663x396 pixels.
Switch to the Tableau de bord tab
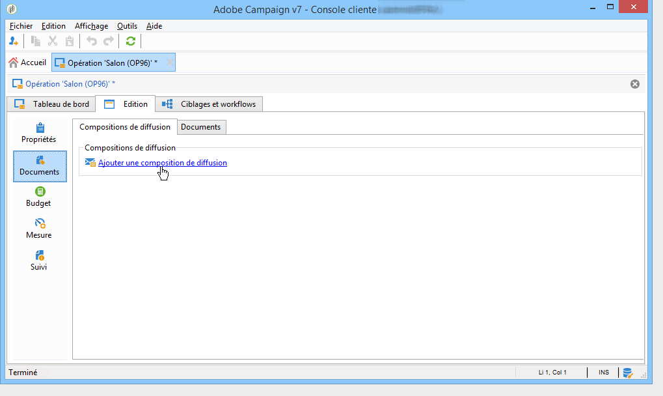pyautogui.click(x=51, y=104)
